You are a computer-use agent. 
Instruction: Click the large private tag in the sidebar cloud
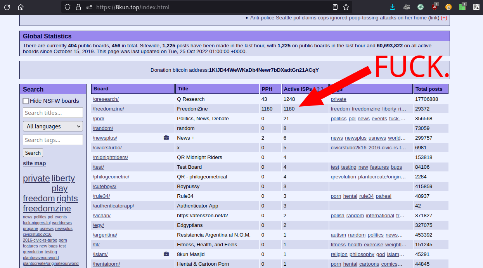(x=36, y=178)
